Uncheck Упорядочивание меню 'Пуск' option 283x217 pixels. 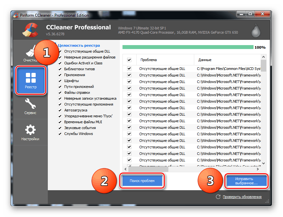point(60,116)
